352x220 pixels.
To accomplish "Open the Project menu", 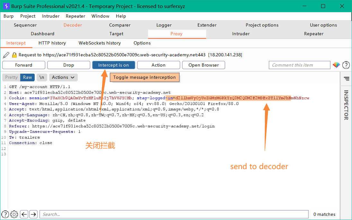I will 28,16.
